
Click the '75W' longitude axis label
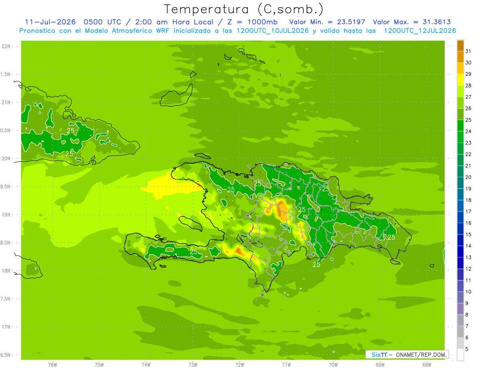pos(99,365)
